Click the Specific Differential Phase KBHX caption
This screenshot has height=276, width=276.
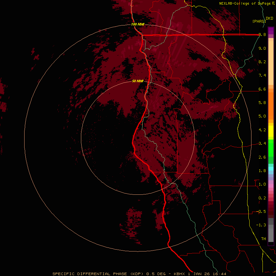coord(139,274)
